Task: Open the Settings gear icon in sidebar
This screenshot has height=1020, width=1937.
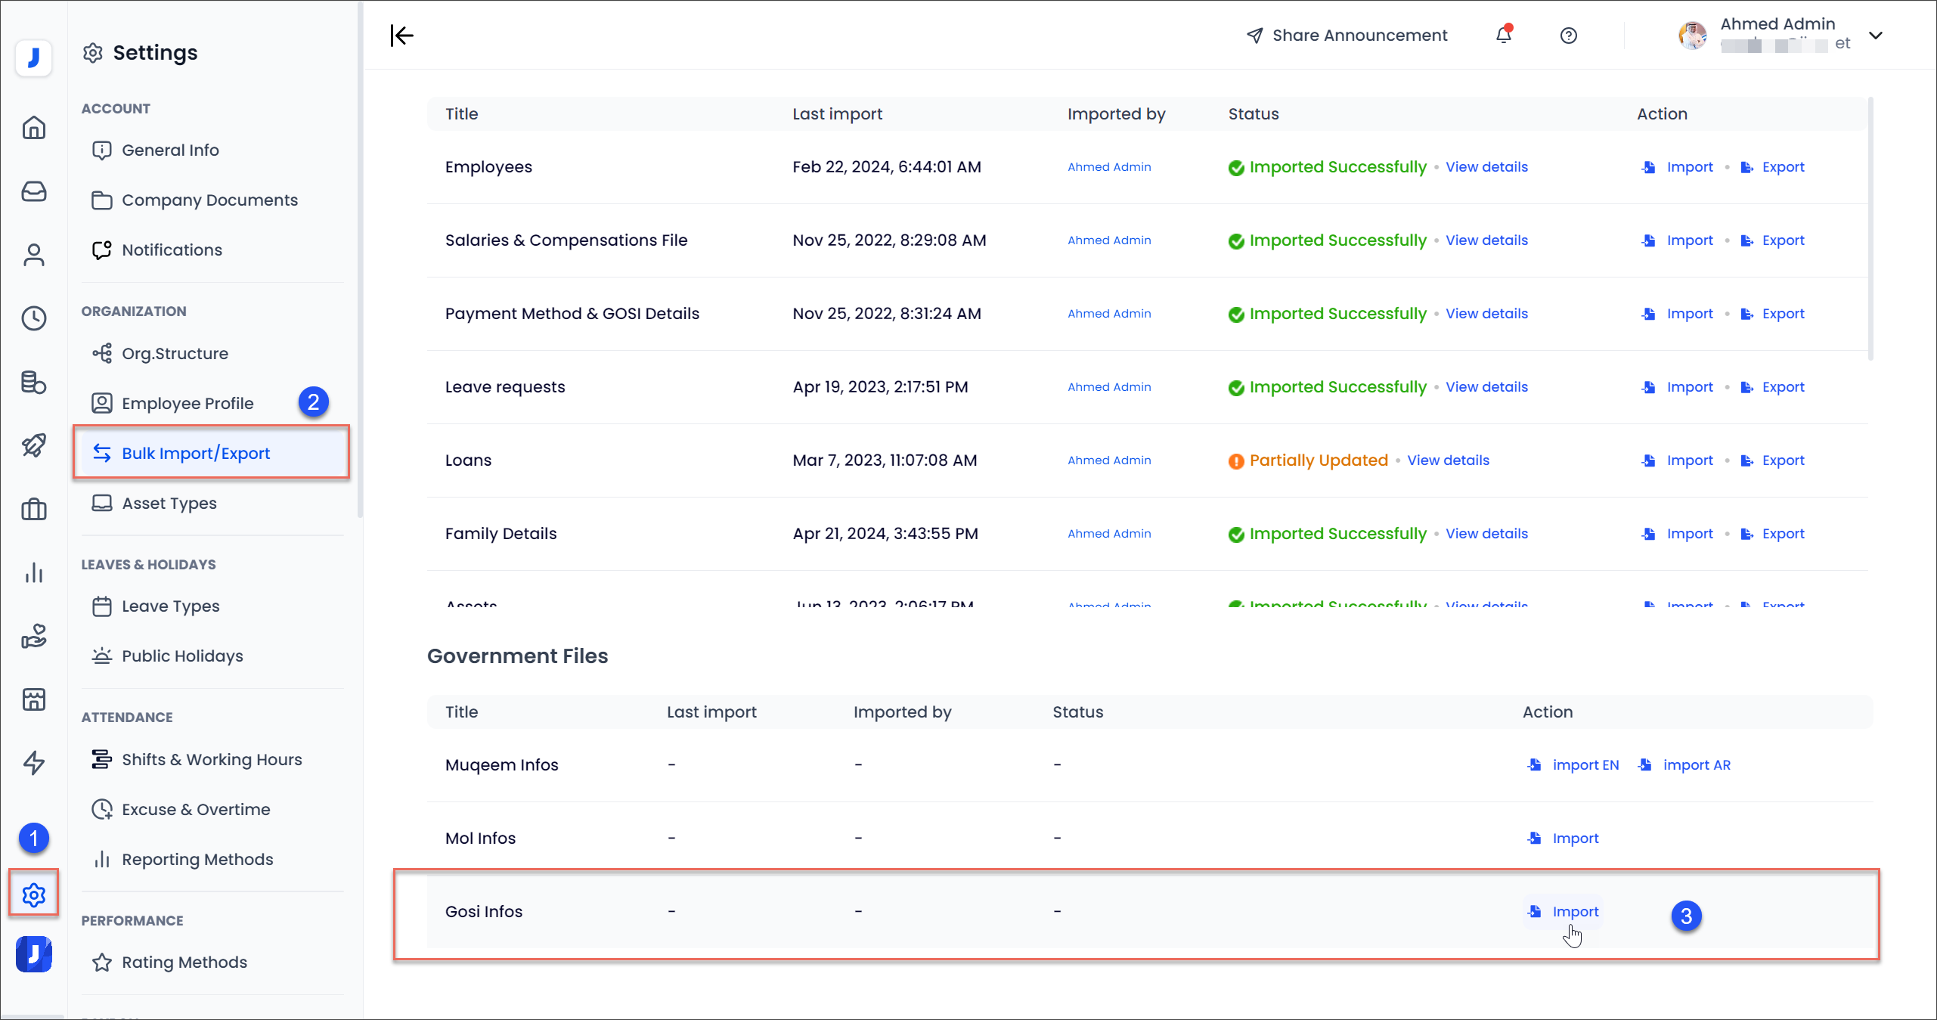Action: tap(34, 894)
